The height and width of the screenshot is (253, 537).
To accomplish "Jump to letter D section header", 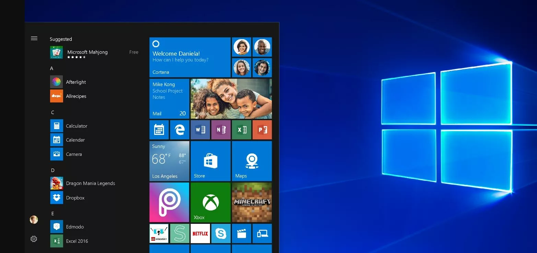I will (52, 170).
